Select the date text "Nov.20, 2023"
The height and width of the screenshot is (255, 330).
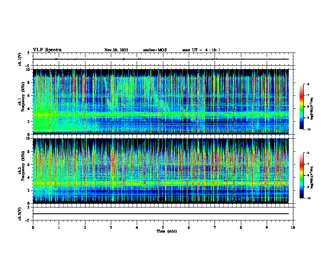click(x=116, y=50)
